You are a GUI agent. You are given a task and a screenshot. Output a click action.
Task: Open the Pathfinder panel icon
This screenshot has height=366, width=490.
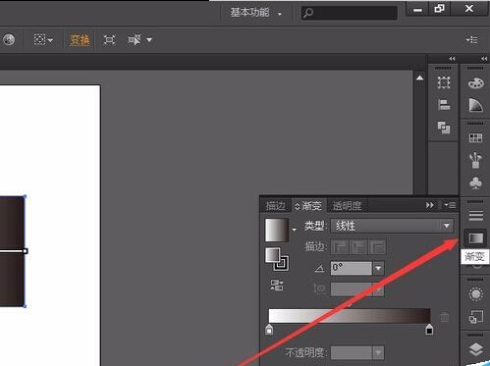point(444,128)
